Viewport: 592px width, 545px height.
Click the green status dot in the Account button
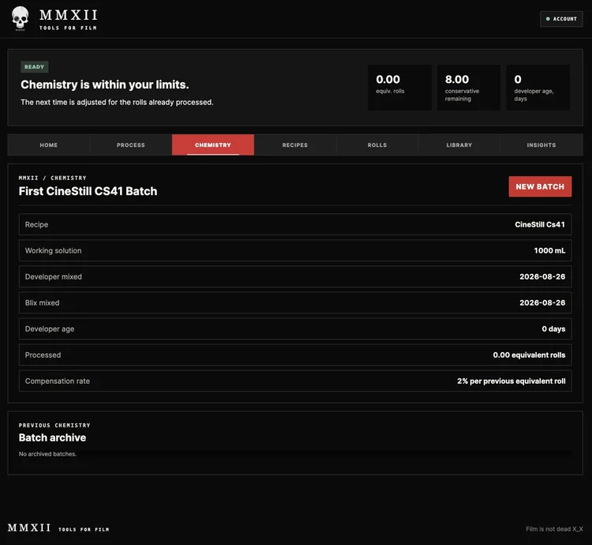point(548,19)
